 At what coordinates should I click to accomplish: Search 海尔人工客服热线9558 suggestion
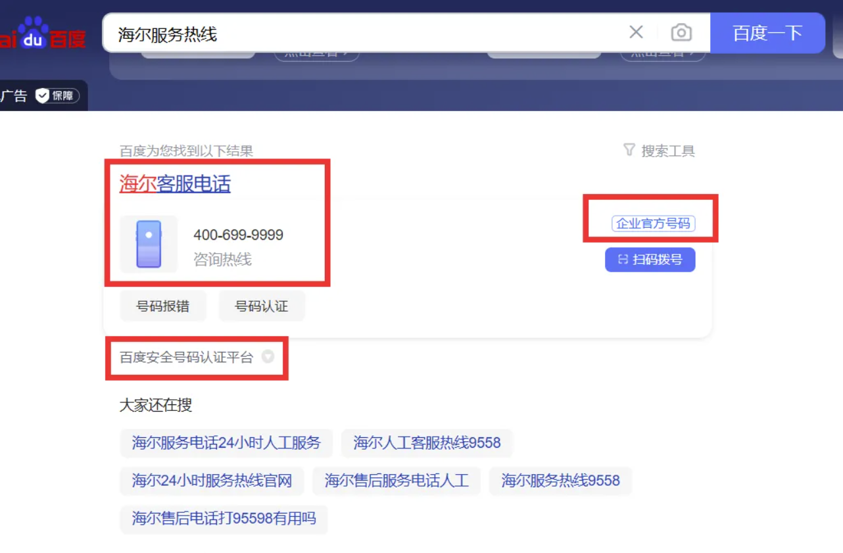427,443
